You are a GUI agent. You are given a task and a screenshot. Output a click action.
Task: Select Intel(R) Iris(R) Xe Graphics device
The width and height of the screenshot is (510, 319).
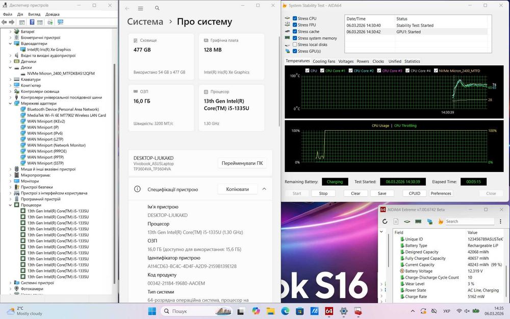(x=49, y=50)
